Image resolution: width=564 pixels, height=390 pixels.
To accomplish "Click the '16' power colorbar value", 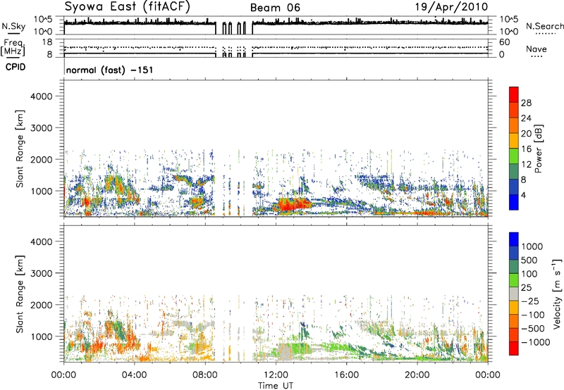I will tap(526, 149).
